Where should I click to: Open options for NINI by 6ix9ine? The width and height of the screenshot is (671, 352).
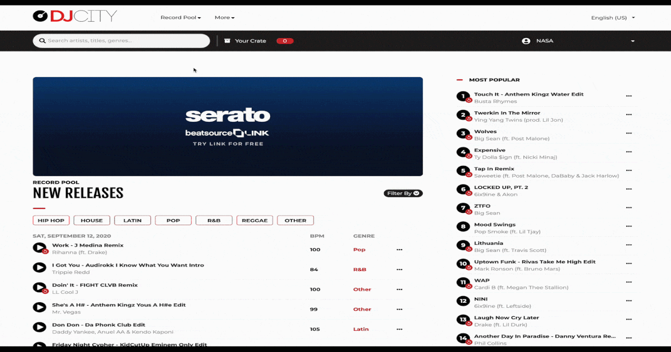(629, 301)
